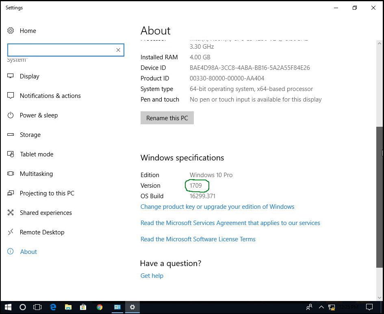
Task: Go to Shared experiences settings
Action: 46,213
